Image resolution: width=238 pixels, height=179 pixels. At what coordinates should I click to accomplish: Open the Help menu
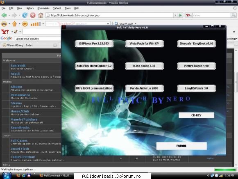point(77,8)
